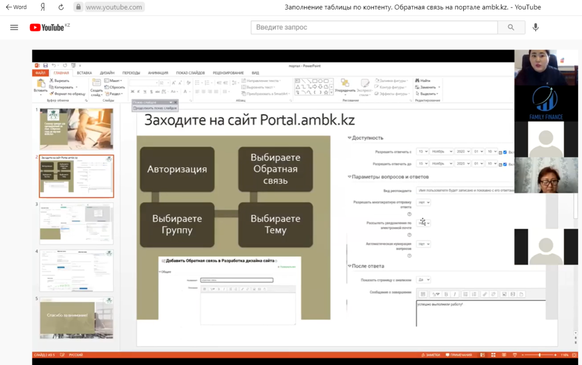
Task: Reload the page in the browser
Action: 61,7
